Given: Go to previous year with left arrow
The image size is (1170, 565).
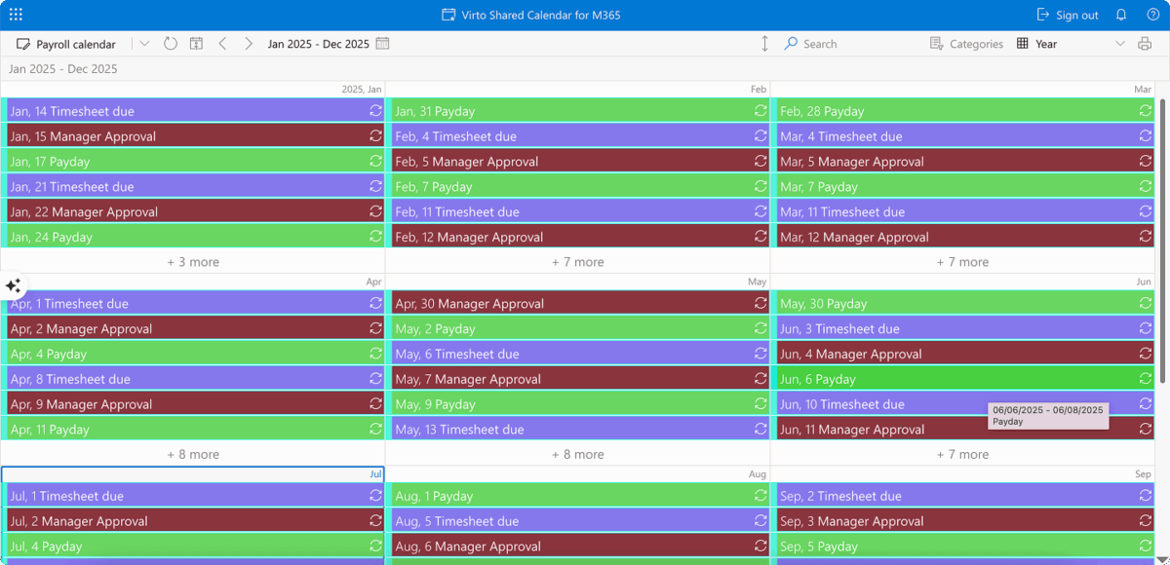Looking at the screenshot, I should click(222, 44).
